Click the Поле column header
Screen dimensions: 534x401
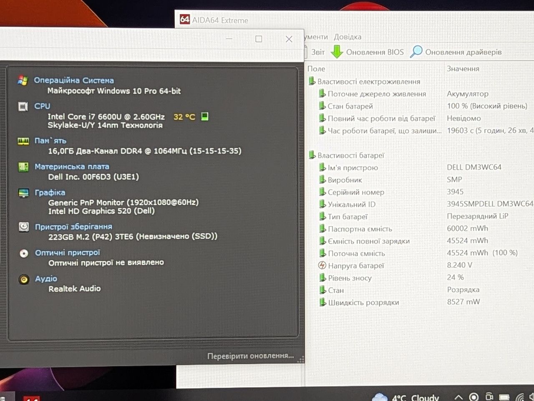coord(316,69)
